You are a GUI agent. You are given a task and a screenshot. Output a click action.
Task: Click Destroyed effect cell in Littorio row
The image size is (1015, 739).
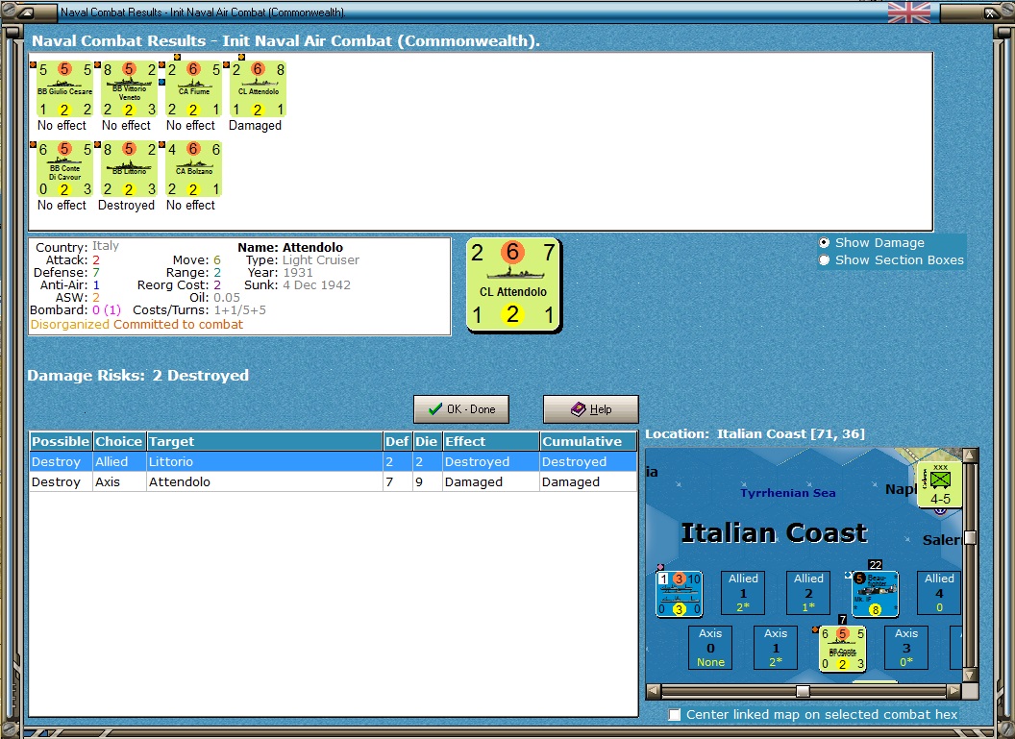point(491,461)
